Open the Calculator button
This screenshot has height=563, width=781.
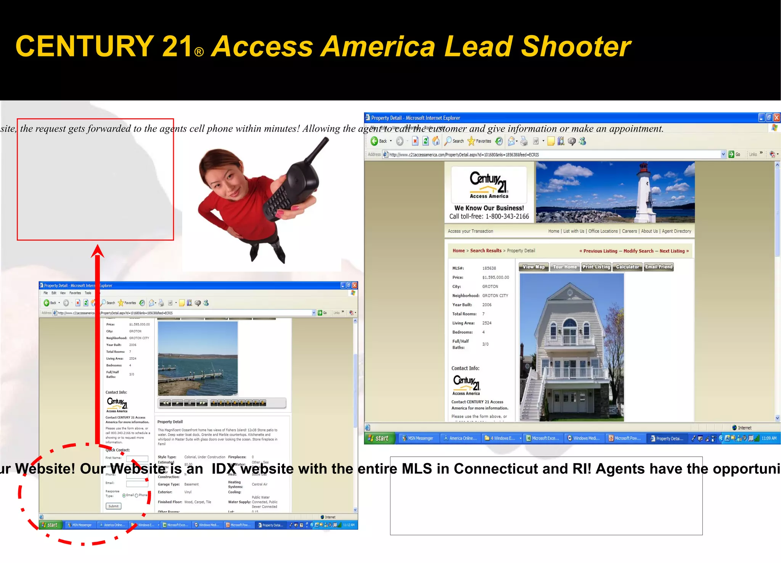[627, 267]
